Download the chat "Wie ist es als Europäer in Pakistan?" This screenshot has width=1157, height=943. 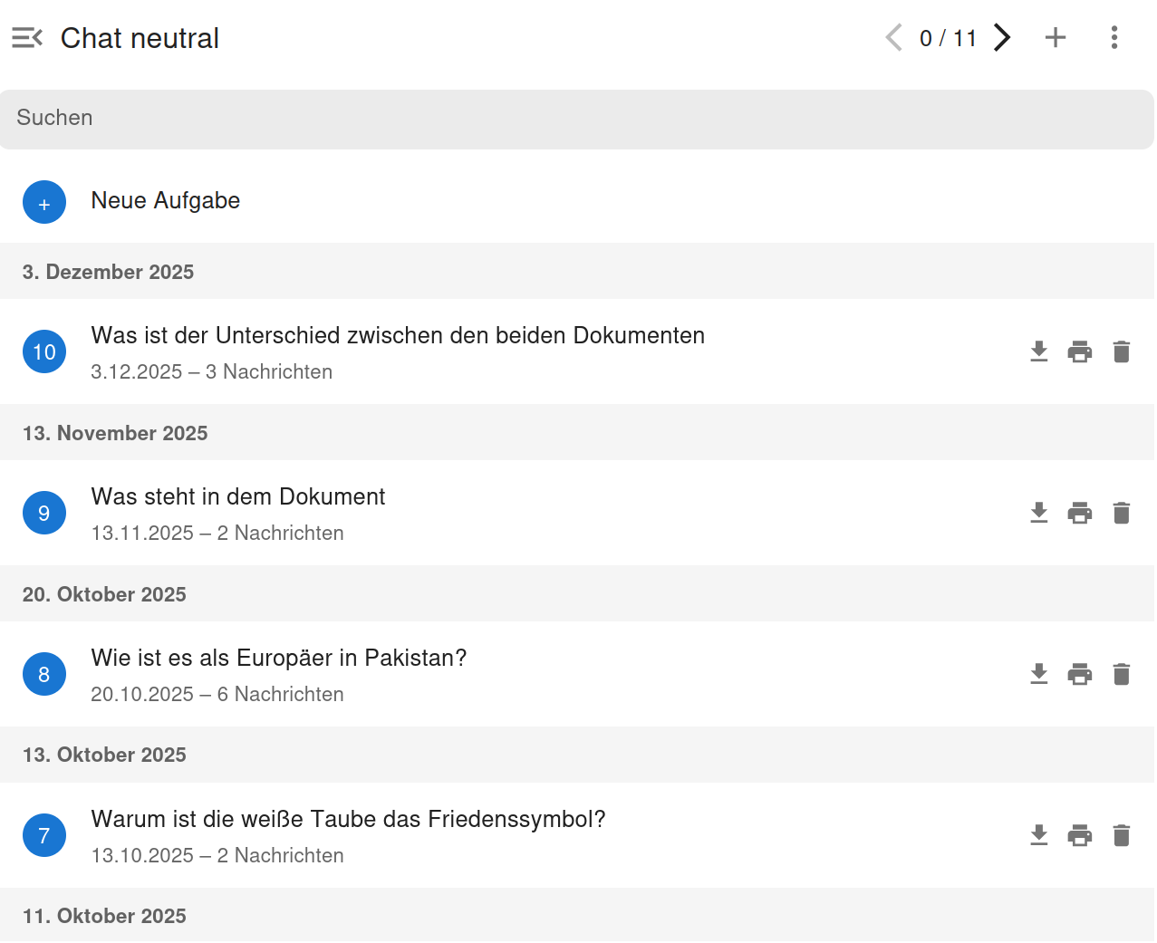pos(1038,674)
